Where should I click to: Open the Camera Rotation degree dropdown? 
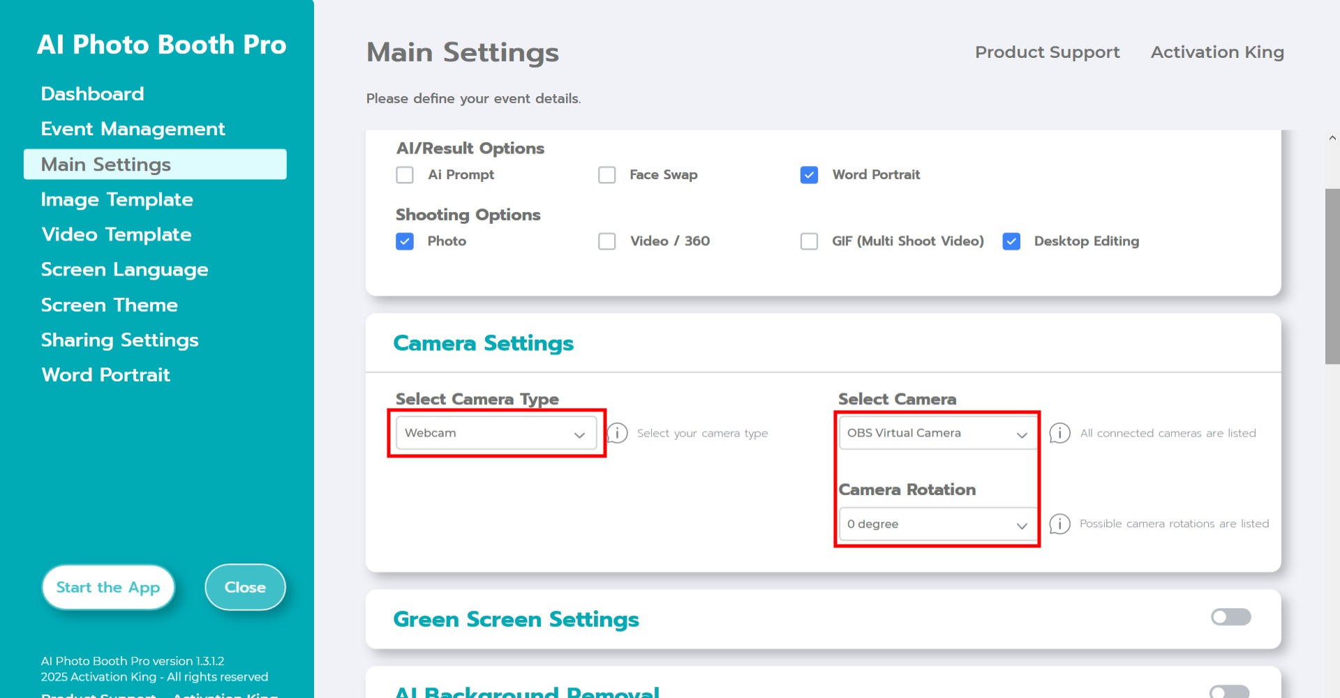[x=937, y=524]
